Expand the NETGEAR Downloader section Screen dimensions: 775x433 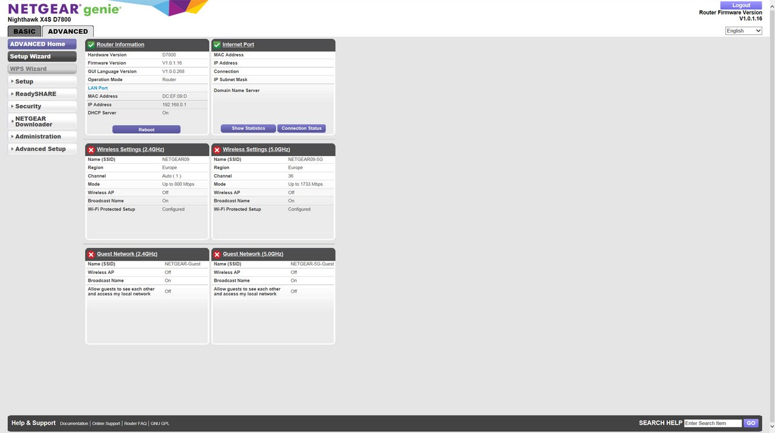[42, 122]
